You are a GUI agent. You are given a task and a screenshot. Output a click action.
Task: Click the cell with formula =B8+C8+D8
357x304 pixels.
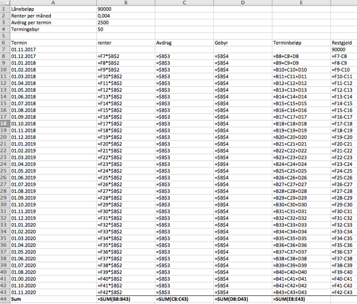301,56
